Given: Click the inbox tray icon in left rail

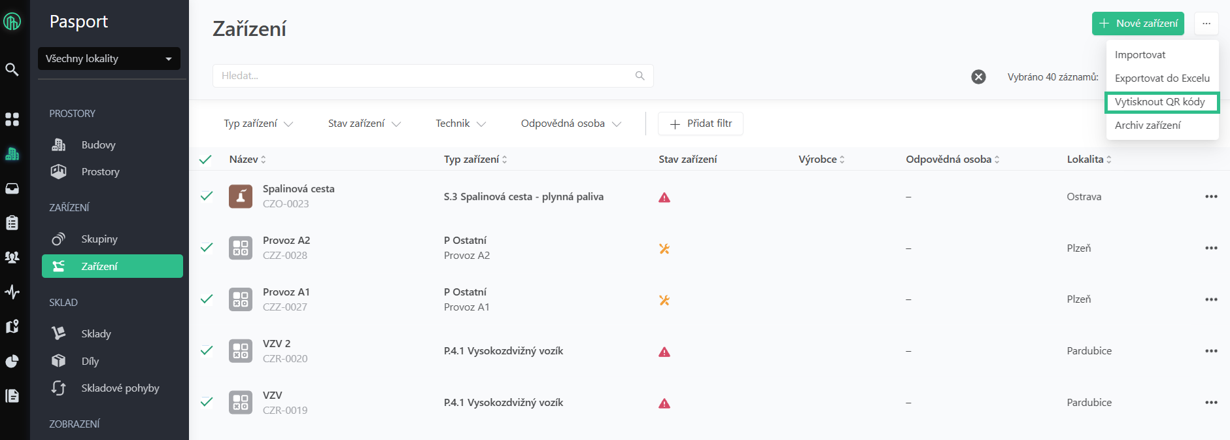Looking at the screenshot, I should [x=12, y=188].
